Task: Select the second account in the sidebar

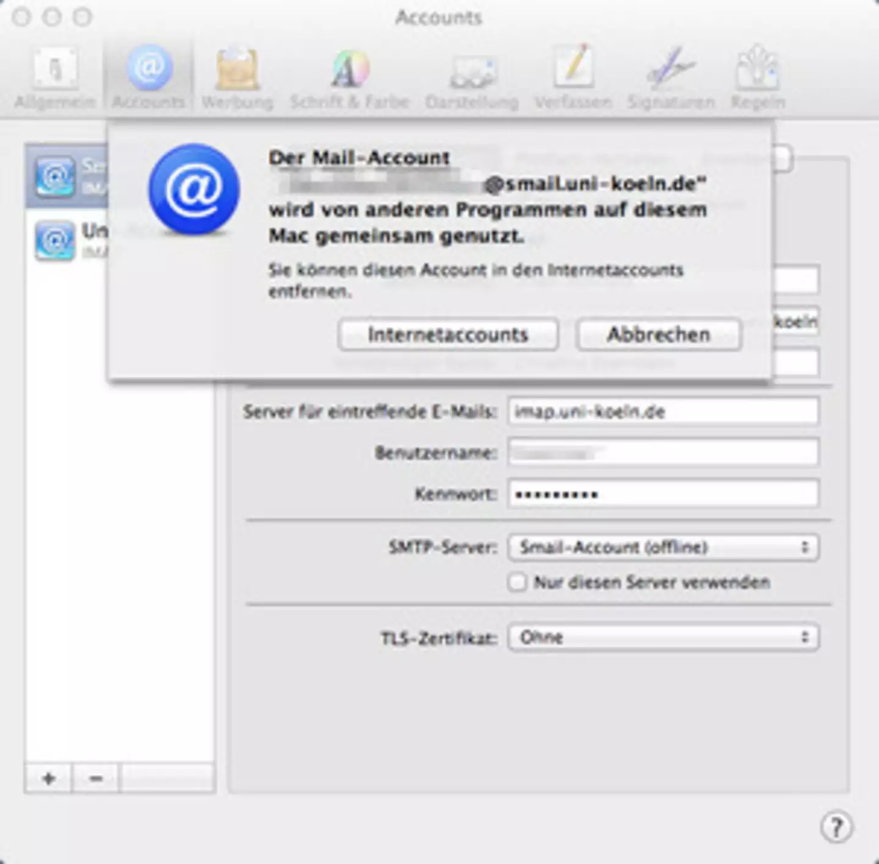Action: (67, 240)
